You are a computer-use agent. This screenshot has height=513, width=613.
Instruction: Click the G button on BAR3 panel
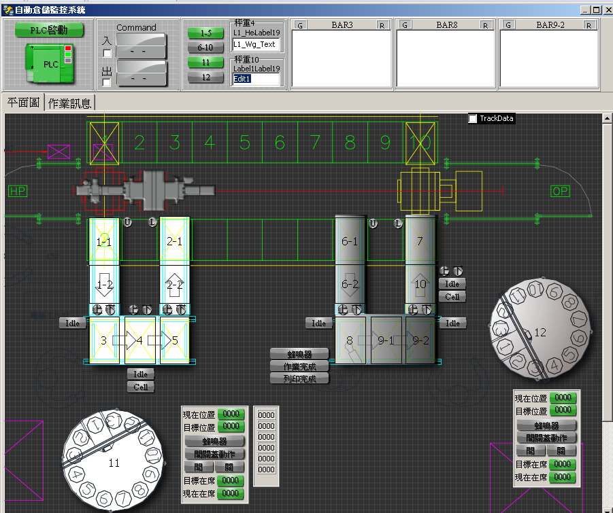pyautogui.click(x=301, y=25)
